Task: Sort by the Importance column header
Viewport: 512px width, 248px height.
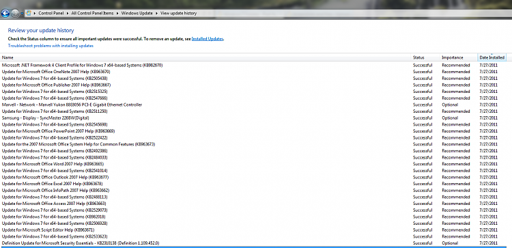Action: [459, 57]
